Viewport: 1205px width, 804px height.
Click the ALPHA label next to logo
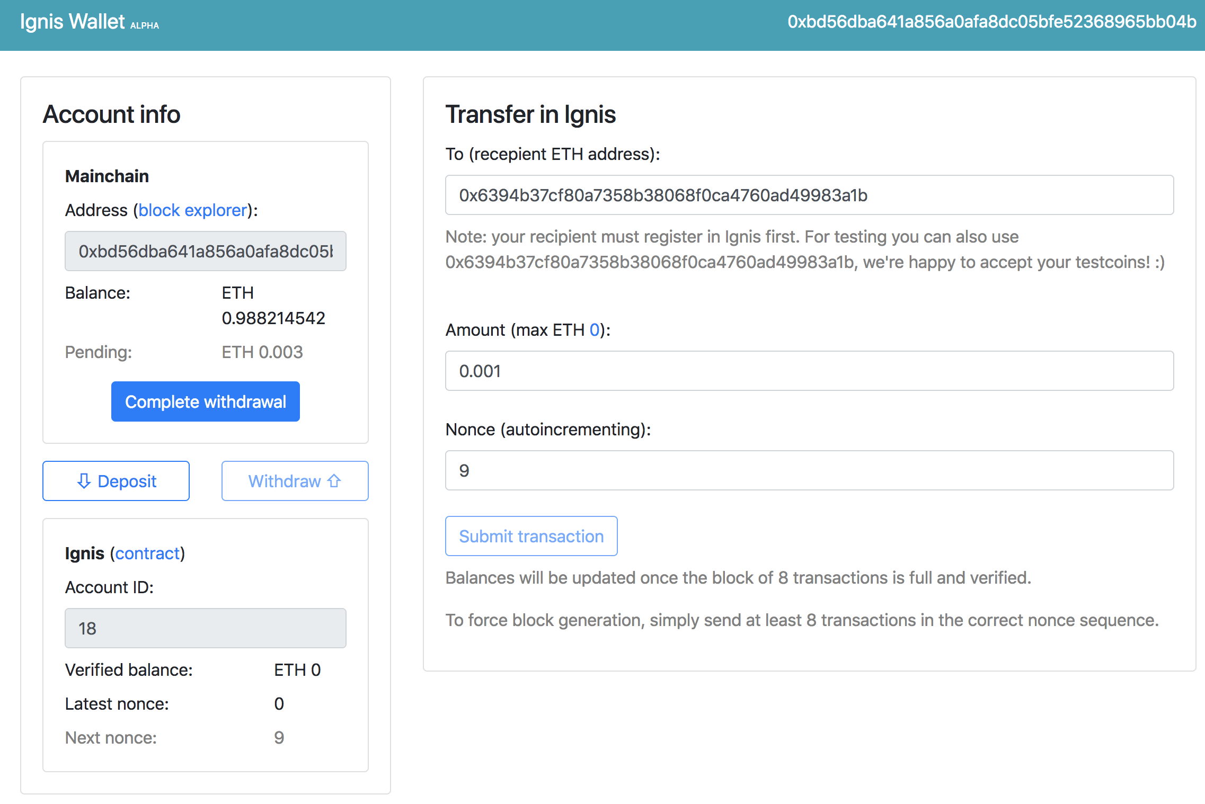click(145, 25)
